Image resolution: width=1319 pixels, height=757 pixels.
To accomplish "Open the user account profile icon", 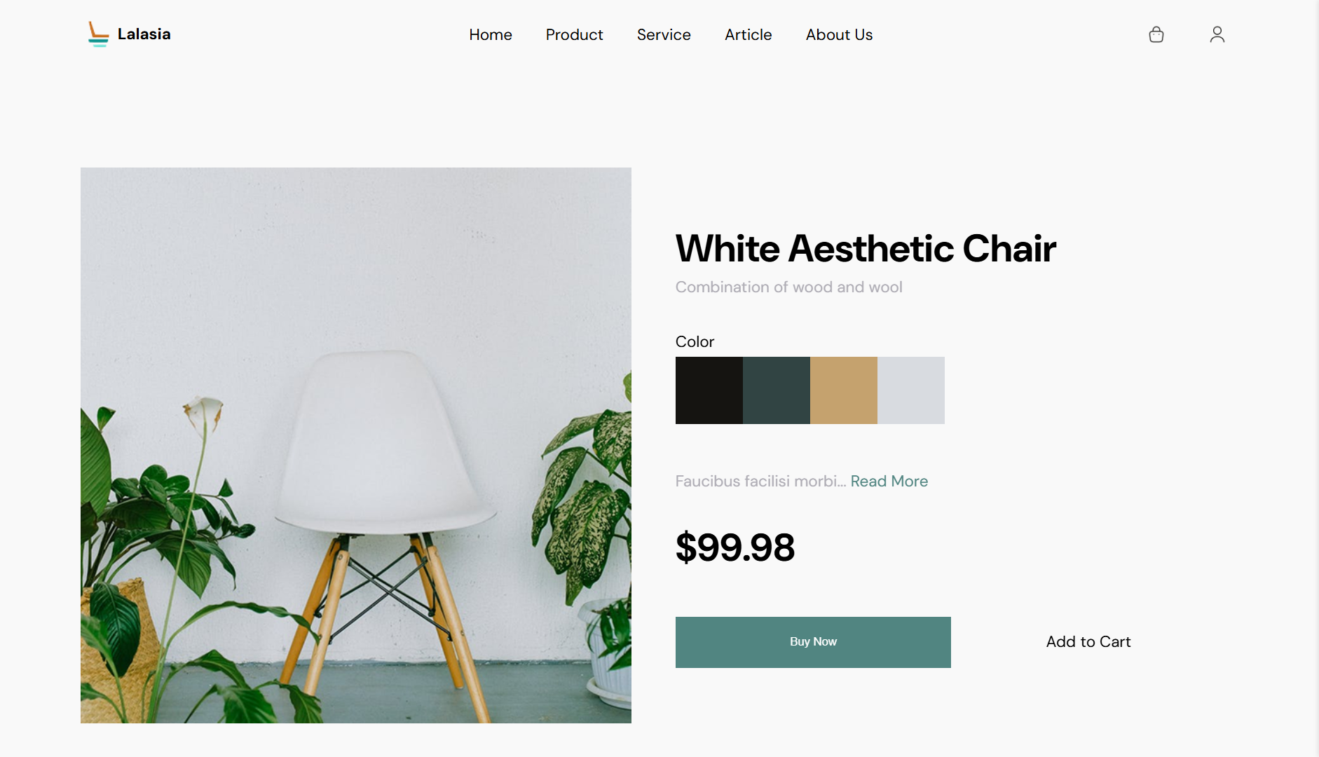I will point(1217,34).
